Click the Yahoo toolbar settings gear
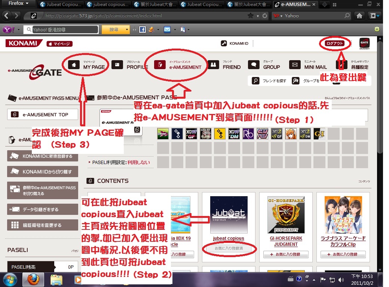Screen dimensions: 389x287 click(377, 30)
